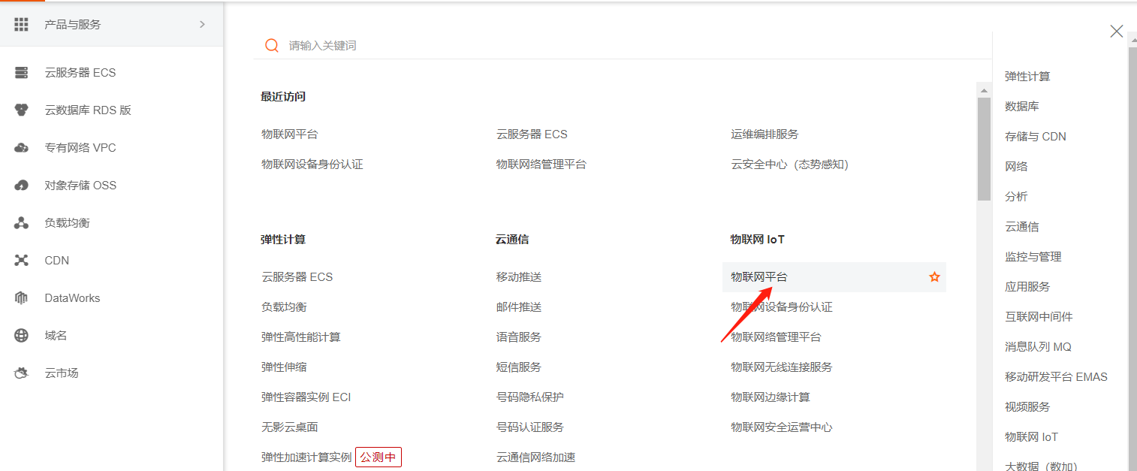Toggle the favorite star for 物联网平台
Image resolution: width=1137 pixels, height=471 pixels.
934,277
